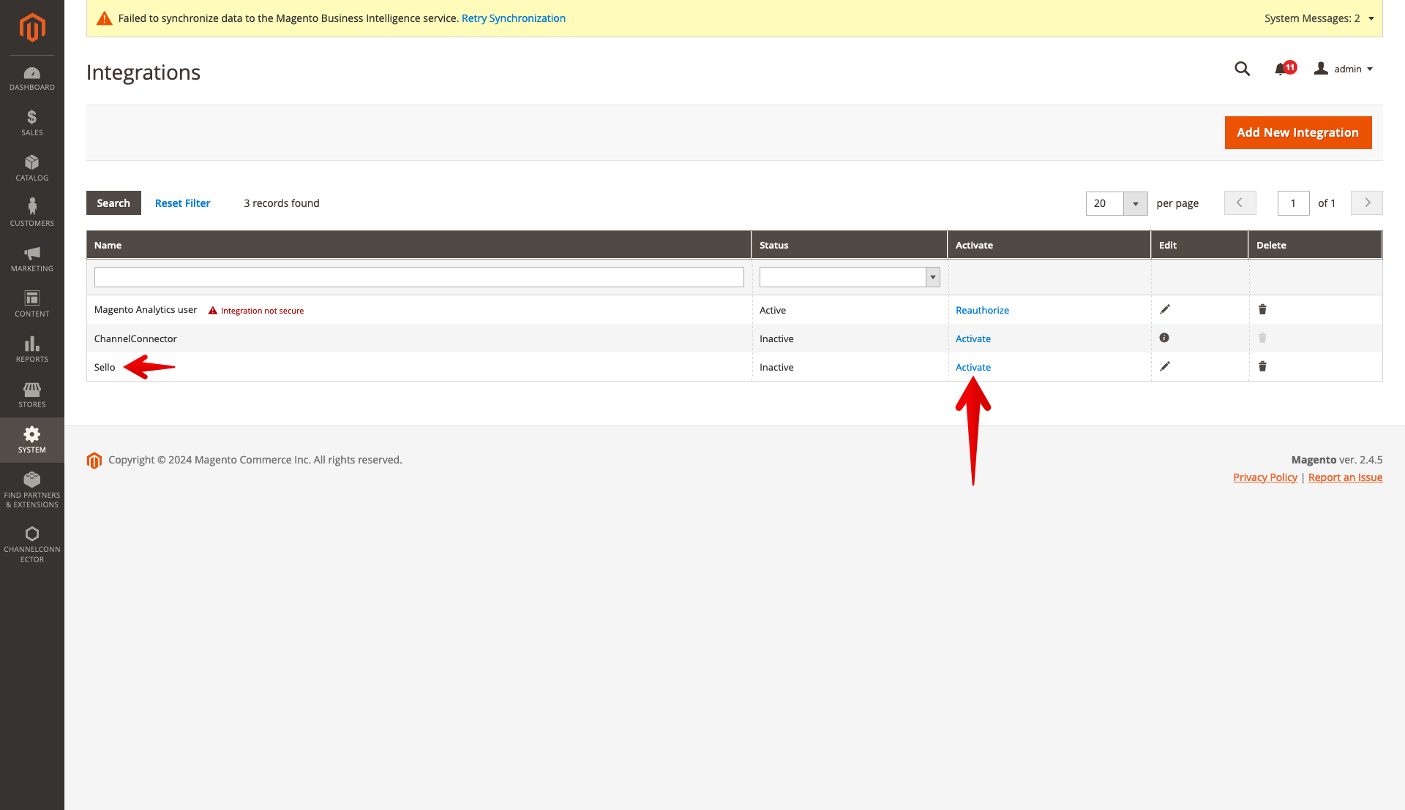Click the Magento logo in sidebar
The image size is (1405, 810).
(32, 28)
